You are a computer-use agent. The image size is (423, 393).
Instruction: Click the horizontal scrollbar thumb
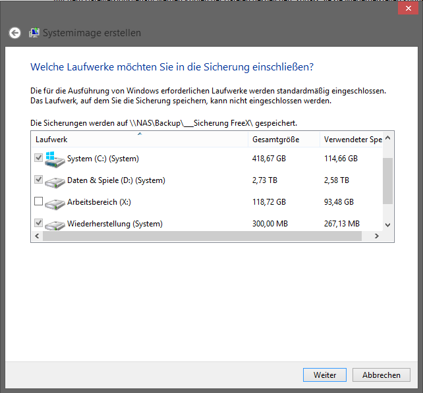click(202, 236)
